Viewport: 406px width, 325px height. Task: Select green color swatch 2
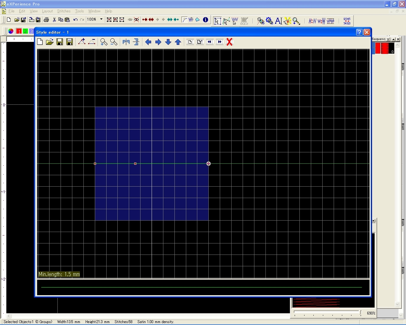tap(25, 31)
